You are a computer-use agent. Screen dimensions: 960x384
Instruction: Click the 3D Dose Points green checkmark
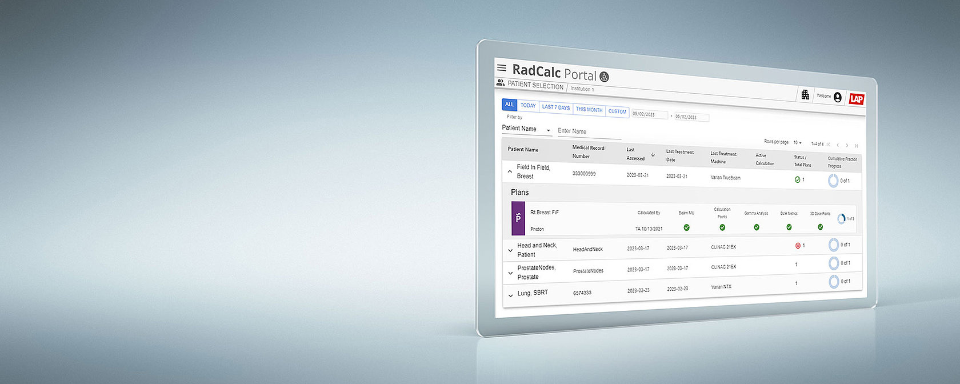820,227
